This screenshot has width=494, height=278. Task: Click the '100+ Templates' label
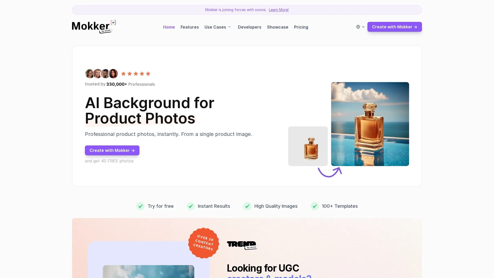[x=340, y=206]
